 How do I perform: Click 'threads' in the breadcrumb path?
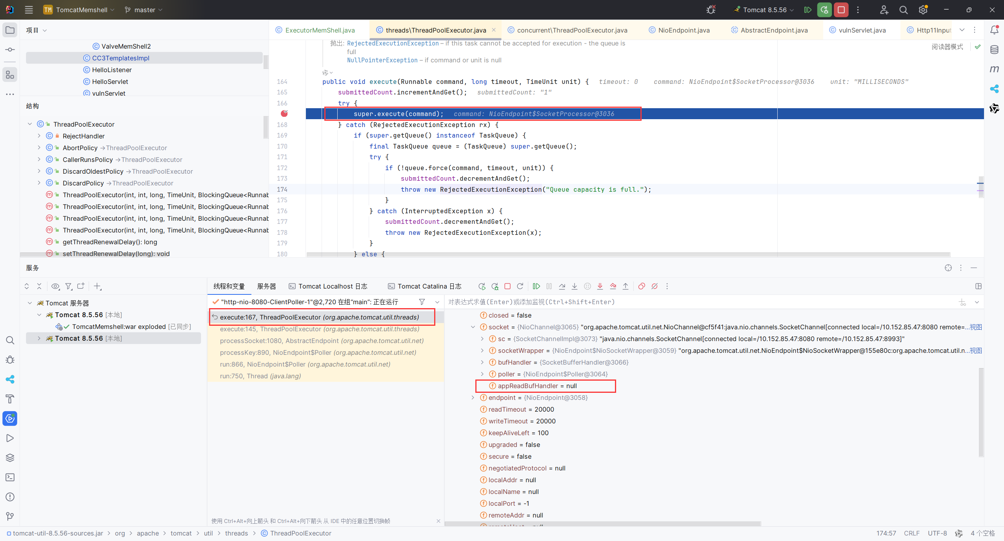(x=236, y=533)
